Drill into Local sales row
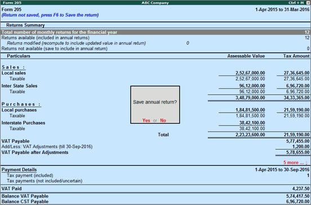The width and height of the screenshot is (311, 205). point(155,73)
